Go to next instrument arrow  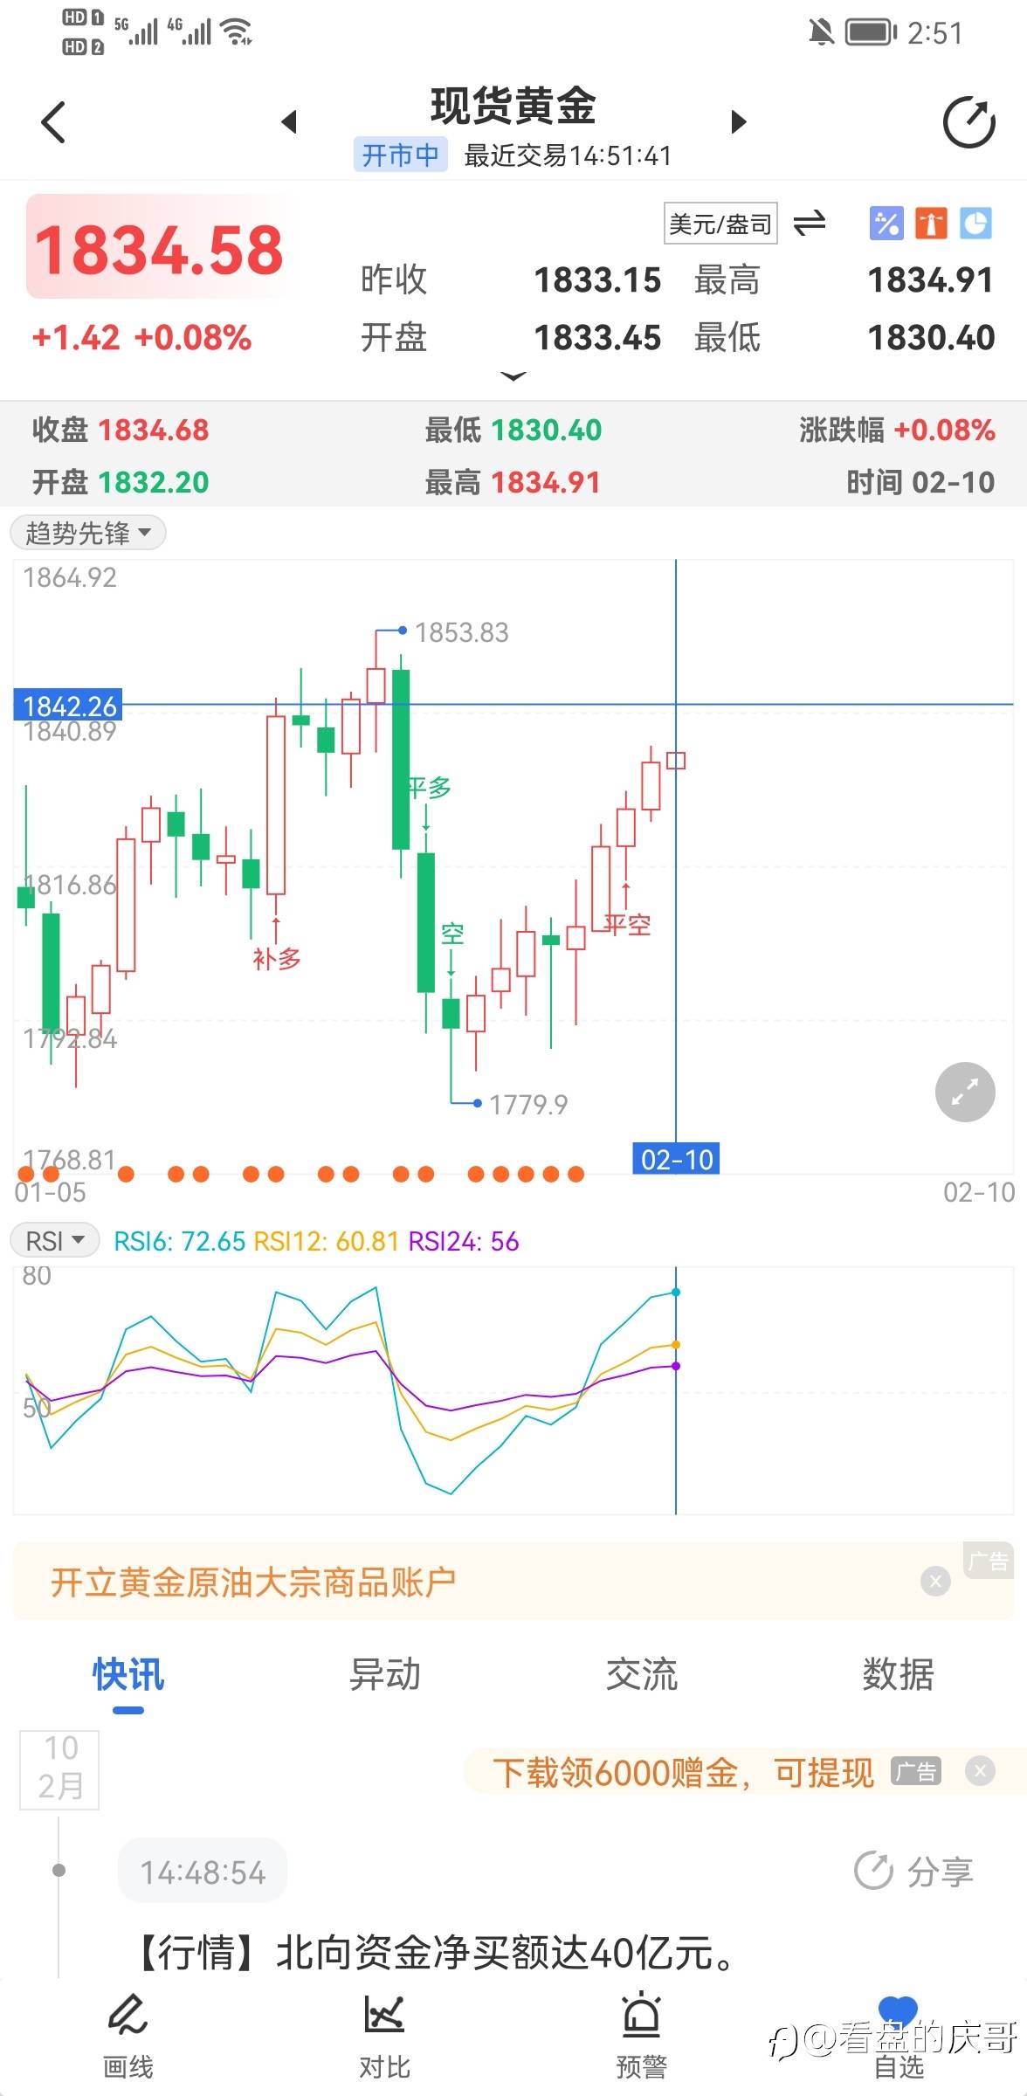point(739,121)
